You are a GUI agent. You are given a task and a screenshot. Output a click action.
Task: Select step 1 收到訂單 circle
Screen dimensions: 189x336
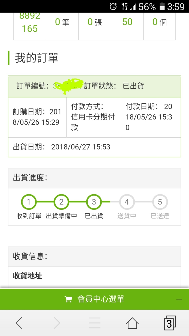[x=29, y=202]
